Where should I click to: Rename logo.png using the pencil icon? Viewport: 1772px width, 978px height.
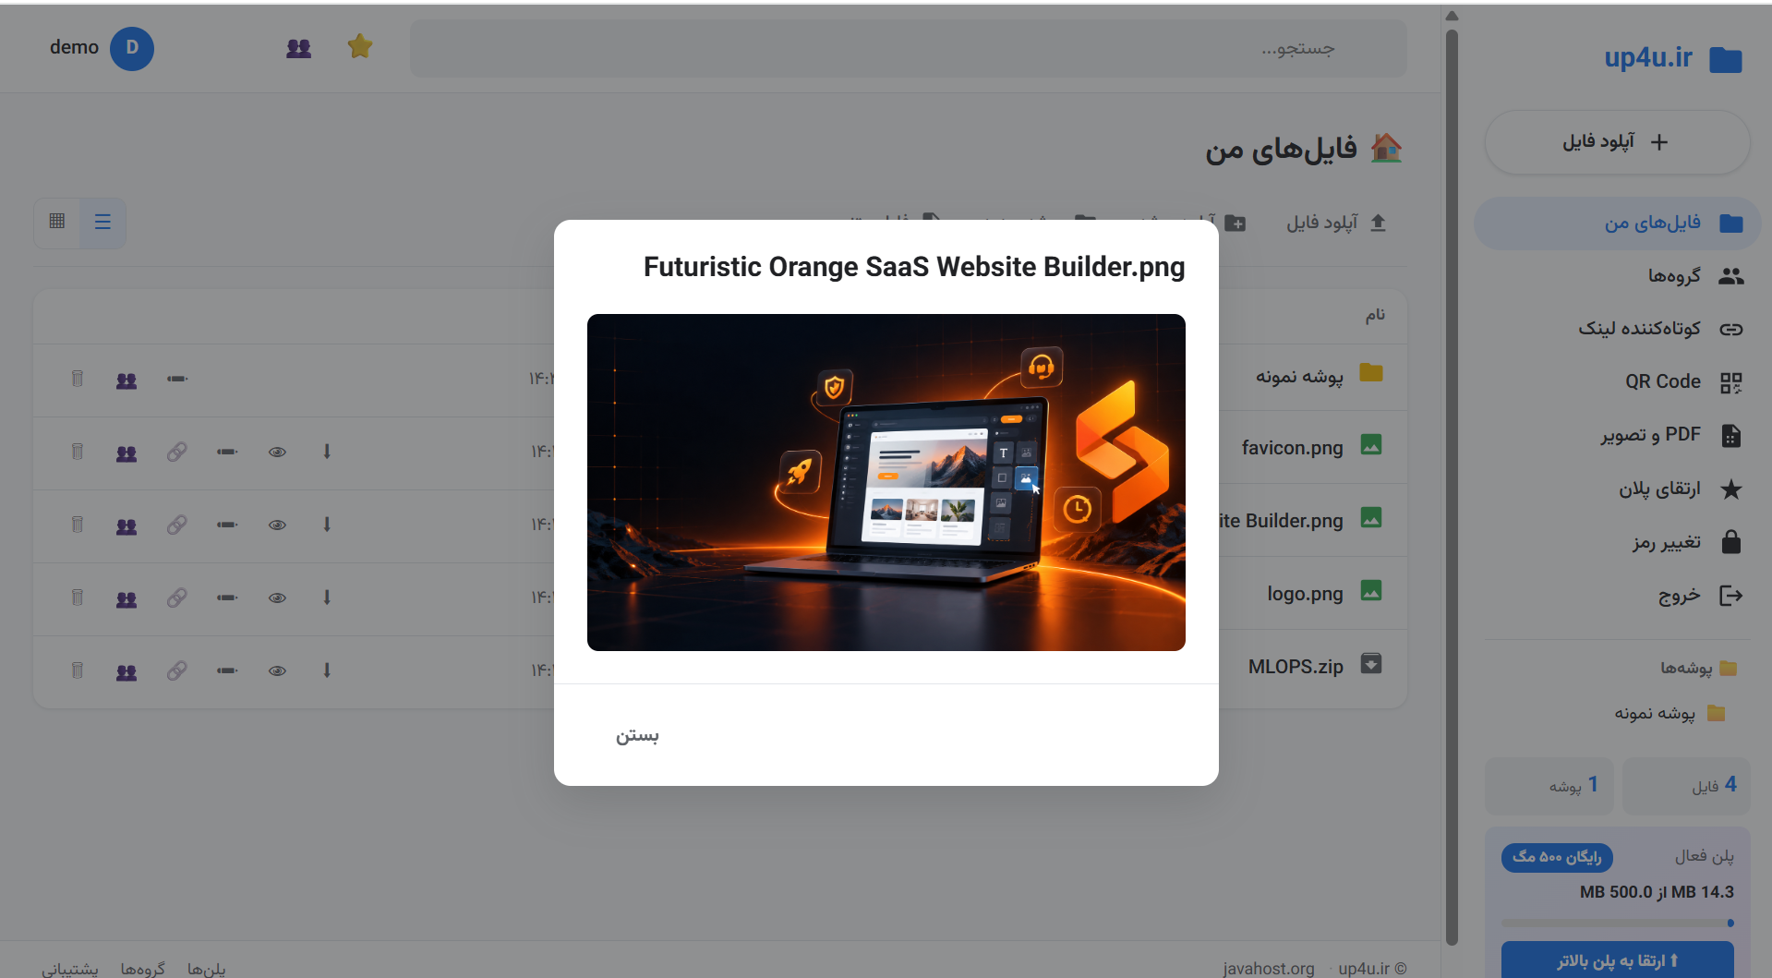[x=227, y=598]
